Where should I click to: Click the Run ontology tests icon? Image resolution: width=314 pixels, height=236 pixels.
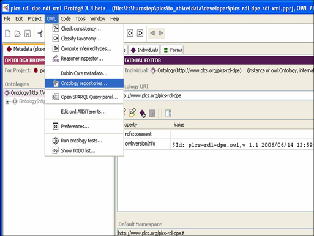point(55,141)
